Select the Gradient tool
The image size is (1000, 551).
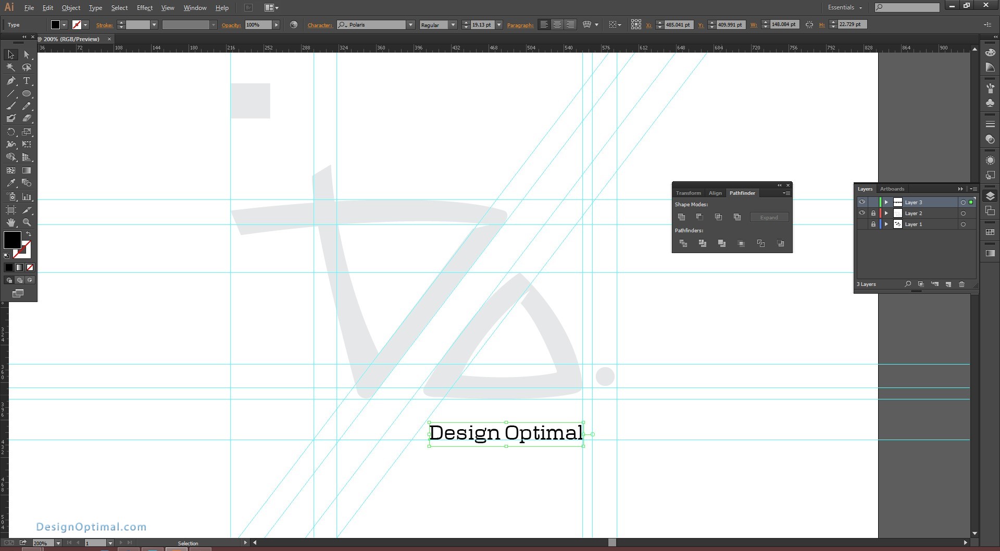(x=27, y=170)
